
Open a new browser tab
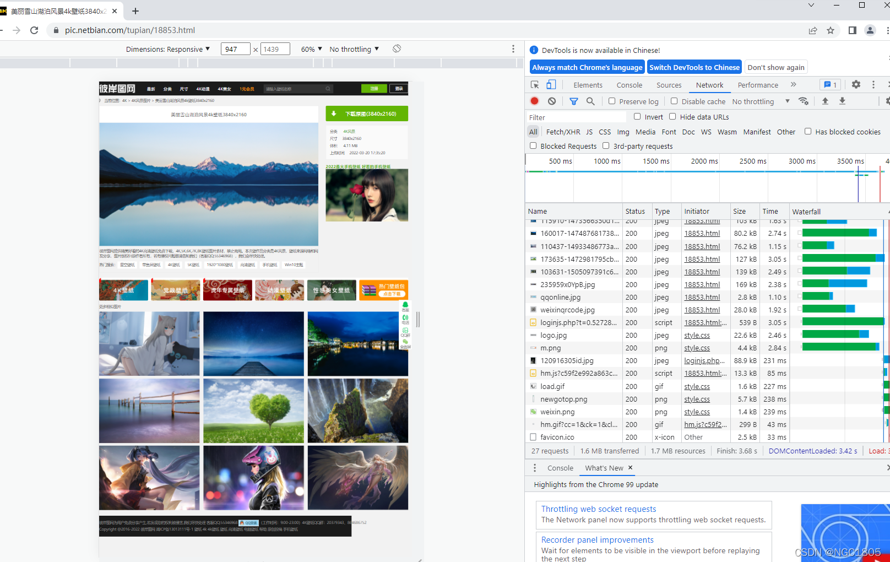[x=135, y=11]
